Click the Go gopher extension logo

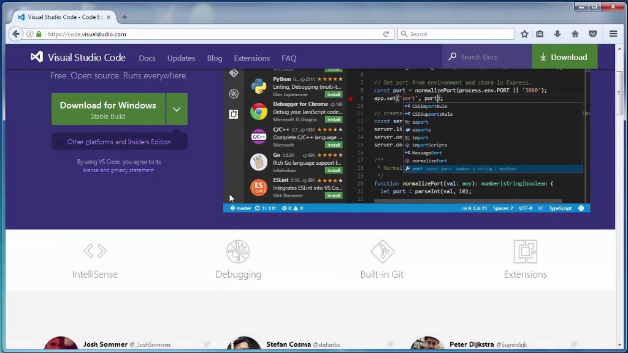point(259,162)
